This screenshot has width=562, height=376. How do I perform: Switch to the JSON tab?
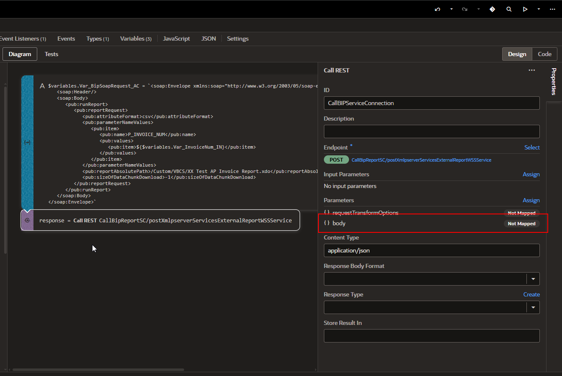point(208,39)
